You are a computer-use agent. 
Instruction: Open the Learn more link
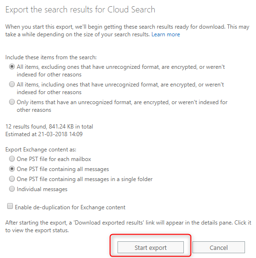166,34
